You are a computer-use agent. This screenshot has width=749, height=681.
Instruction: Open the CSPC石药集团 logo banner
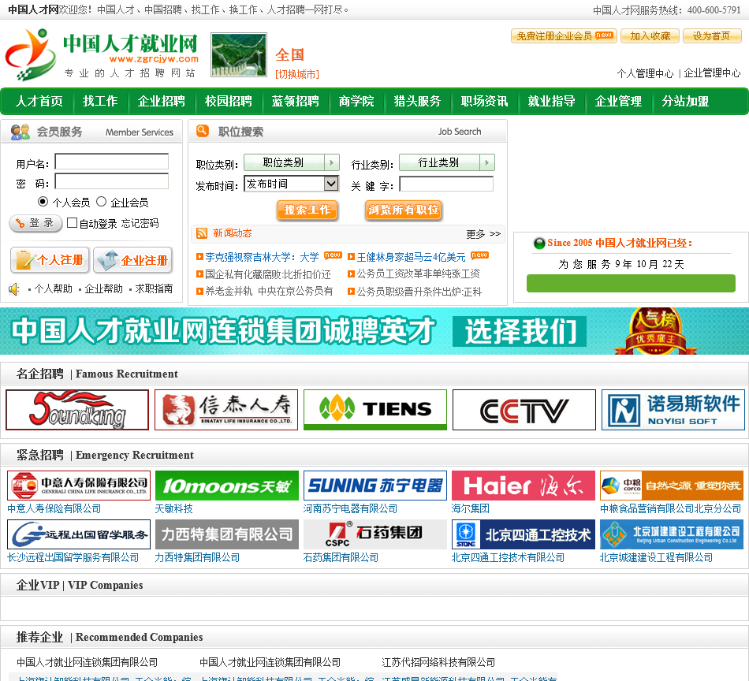[375, 534]
